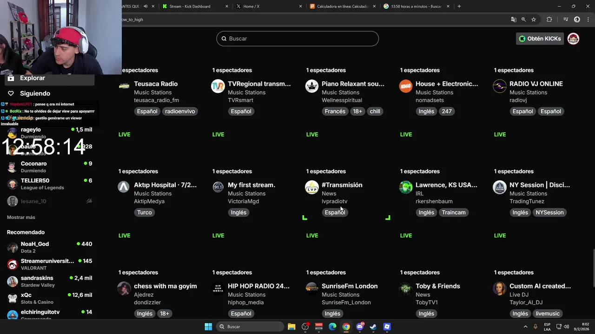This screenshot has height=334, width=595.
Task: Open the browser extensions puzzle icon
Action: pyautogui.click(x=549, y=19)
